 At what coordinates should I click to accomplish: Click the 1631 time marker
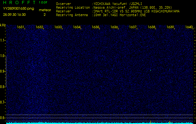[x=21, y=27]
